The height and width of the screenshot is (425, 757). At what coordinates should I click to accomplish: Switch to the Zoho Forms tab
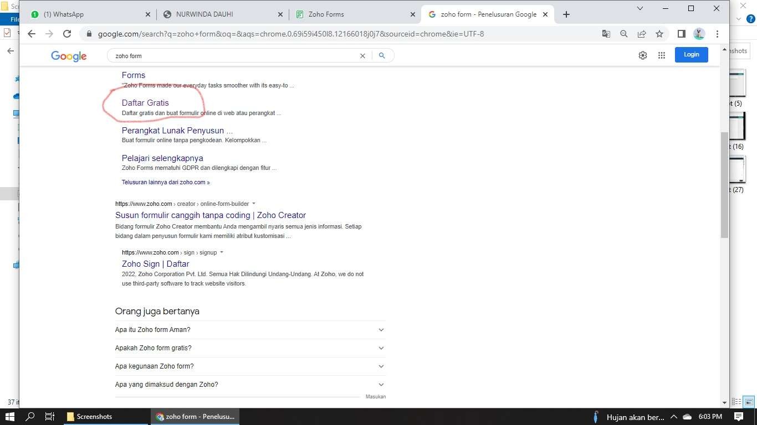[354, 14]
